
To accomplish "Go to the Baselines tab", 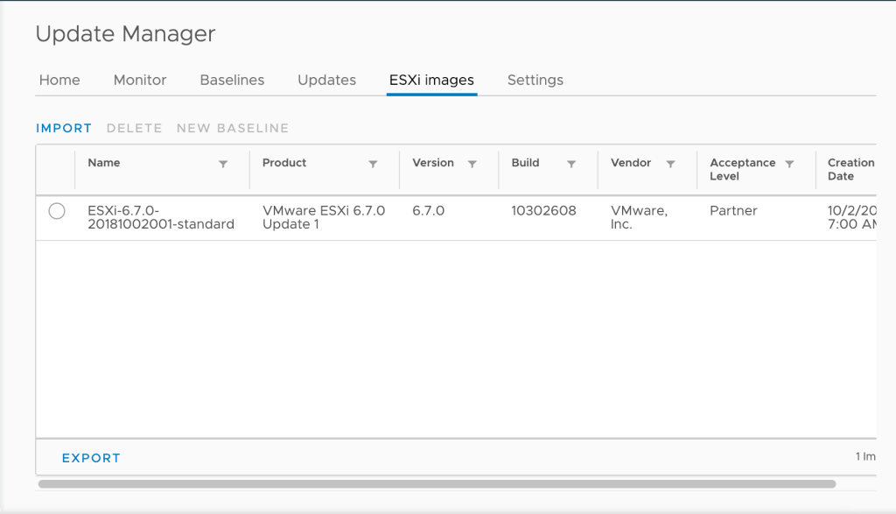I will tap(232, 80).
